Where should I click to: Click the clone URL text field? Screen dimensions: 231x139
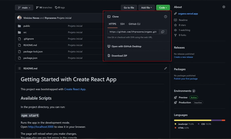pyautogui.click(x=133, y=32)
